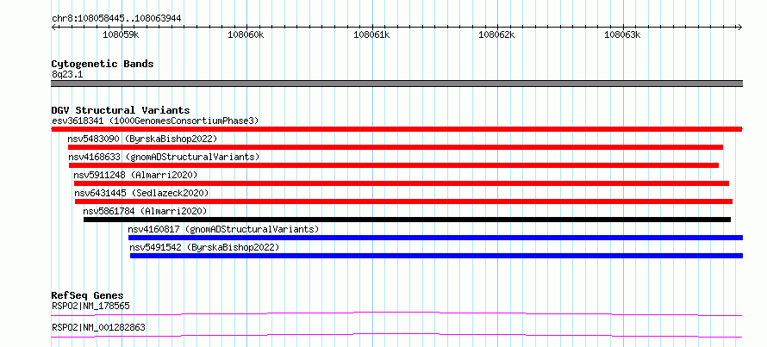
Task: Open the nsv6431445 Sedlazeck2020 label
Action: [x=142, y=193]
